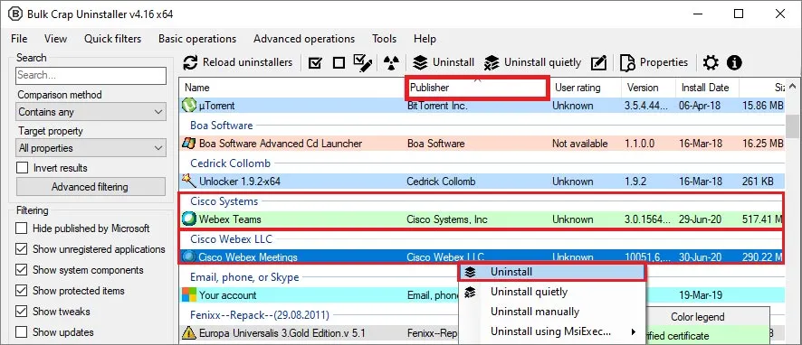Click the Cedrick Collomb group header
The height and width of the screenshot is (345, 802).
pyautogui.click(x=230, y=163)
